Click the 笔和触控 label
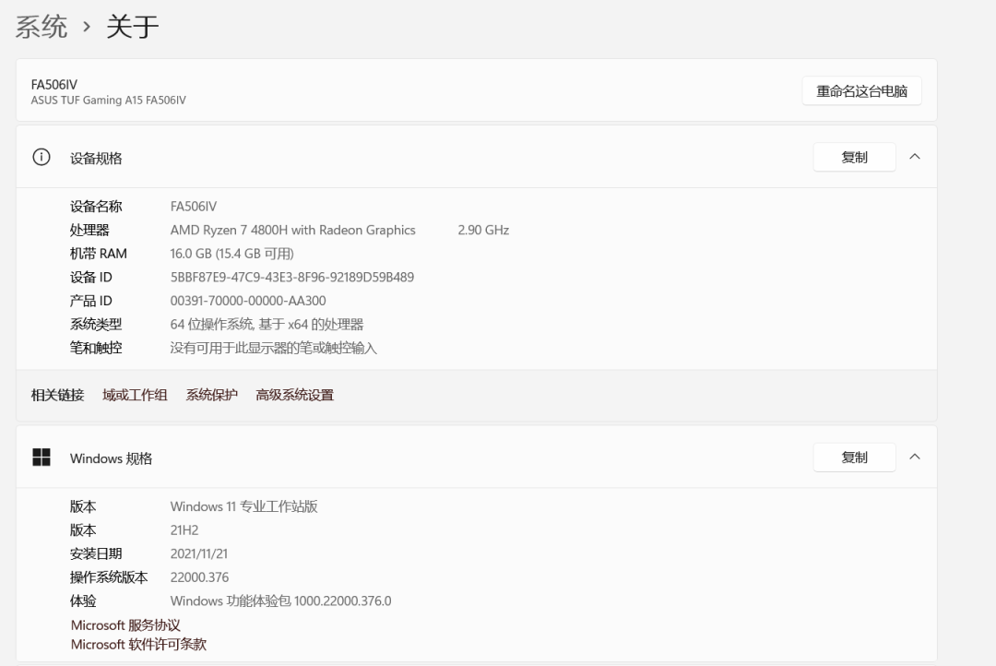Viewport: 996px width, 666px height. (96, 348)
